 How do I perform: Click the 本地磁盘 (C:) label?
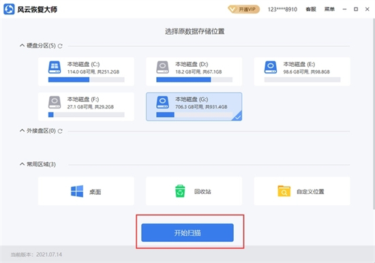point(83,64)
